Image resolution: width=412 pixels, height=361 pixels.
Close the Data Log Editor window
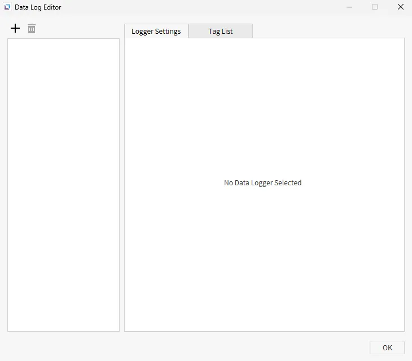(400, 7)
